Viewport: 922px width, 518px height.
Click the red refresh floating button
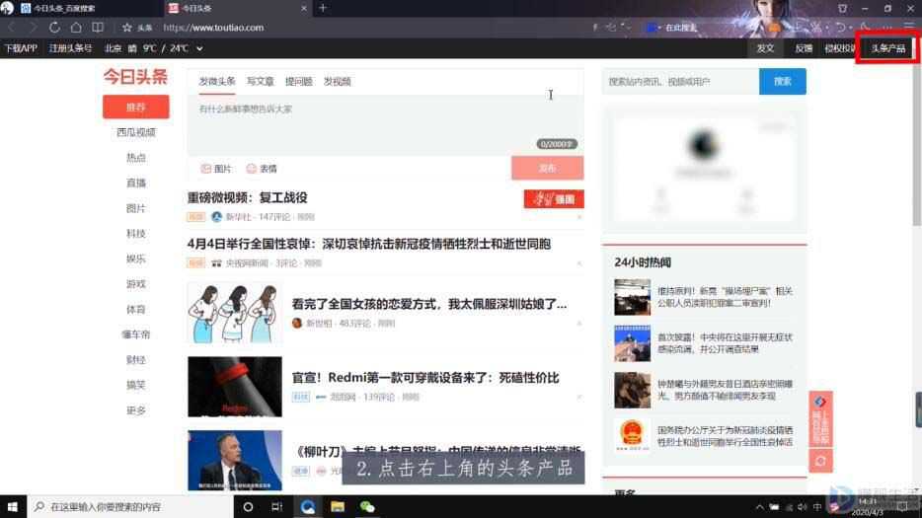click(x=820, y=461)
